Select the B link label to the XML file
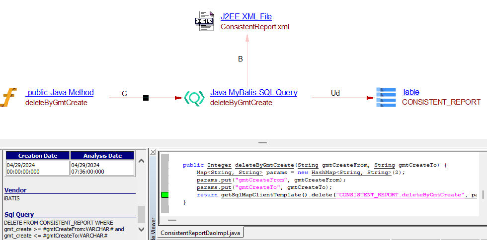487x240 pixels. click(241, 59)
